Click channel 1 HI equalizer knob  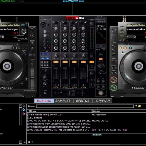click(x=56, y=34)
